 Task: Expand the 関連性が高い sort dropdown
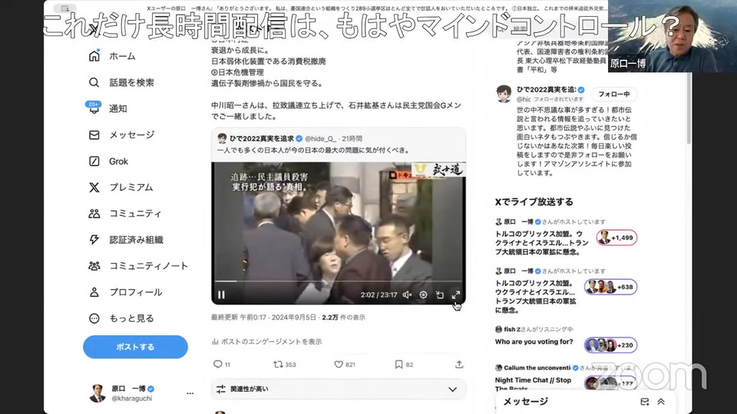[x=339, y=389]
